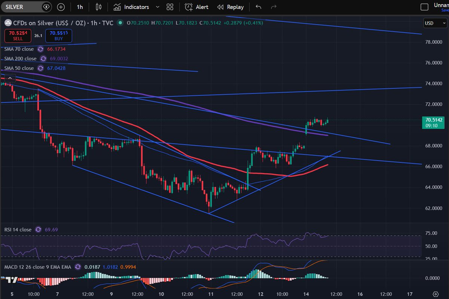This screenshot has height=299, width=449.
Task: Add a compare symbol with the plus icon
Action: [x=61, y=7]
